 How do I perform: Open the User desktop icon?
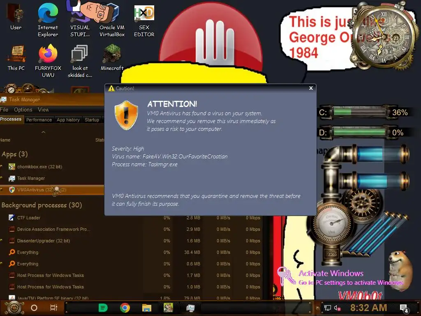point(16,17)
